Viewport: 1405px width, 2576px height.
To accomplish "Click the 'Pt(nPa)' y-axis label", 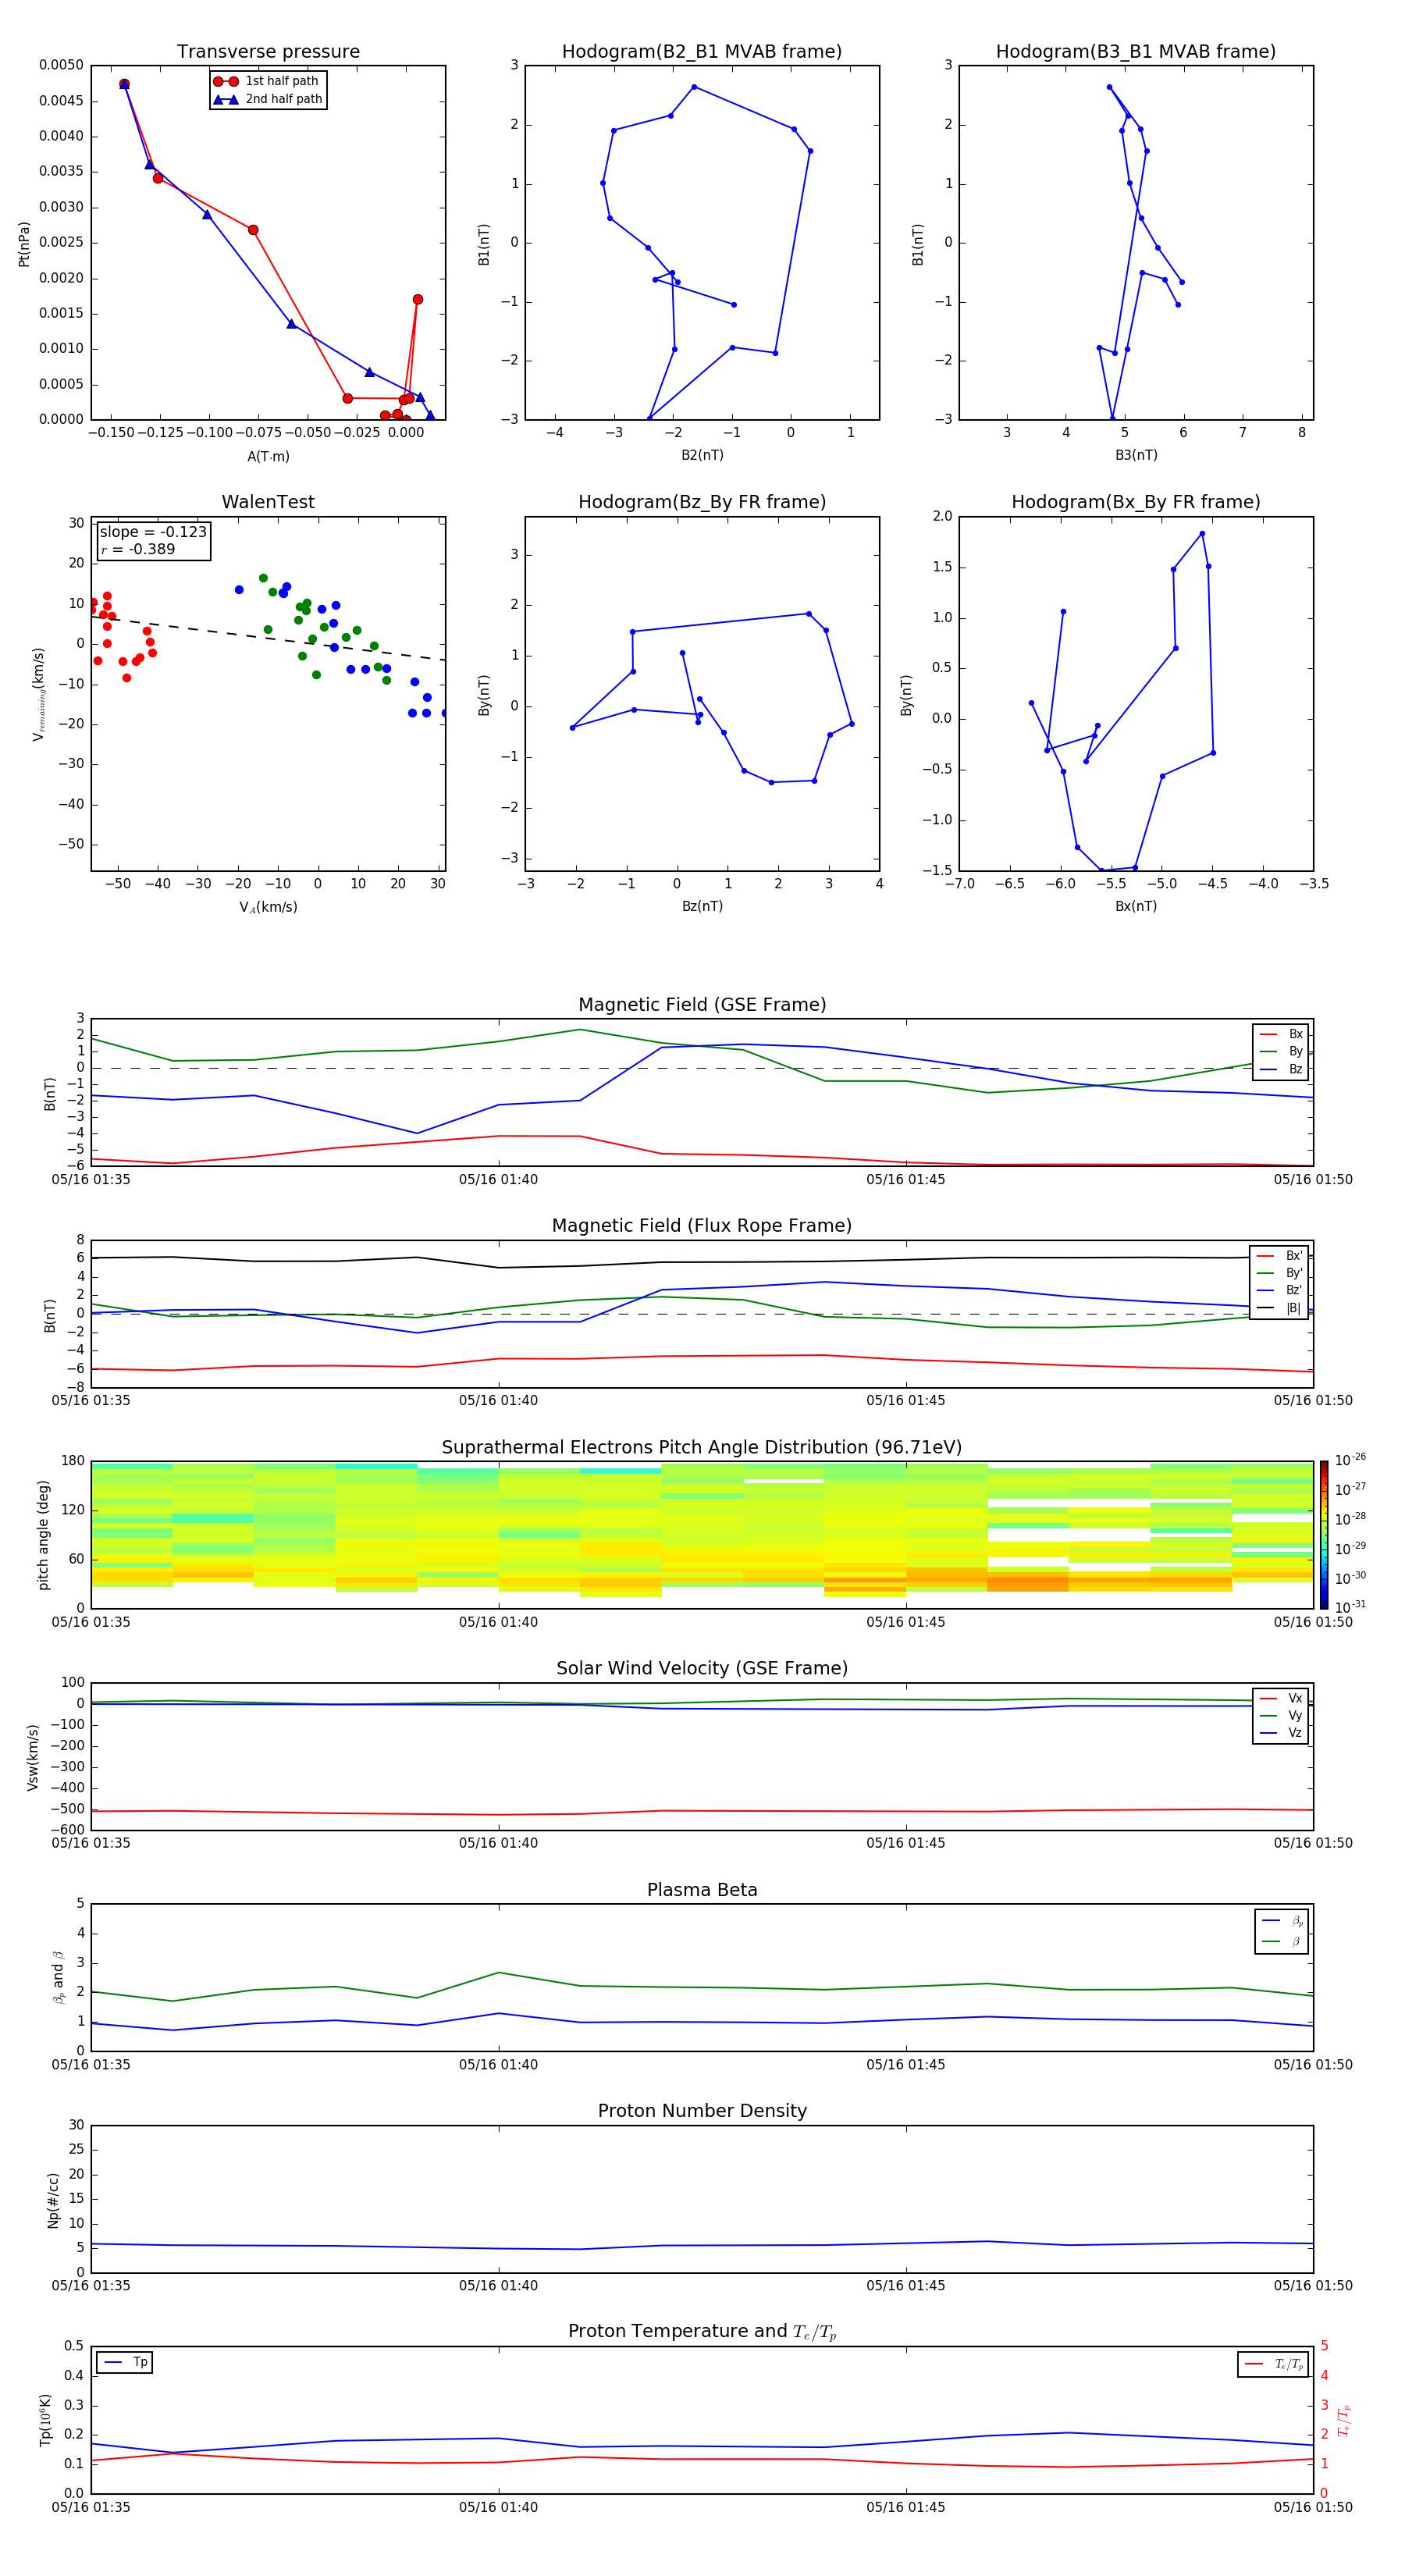I will [24, 243].
